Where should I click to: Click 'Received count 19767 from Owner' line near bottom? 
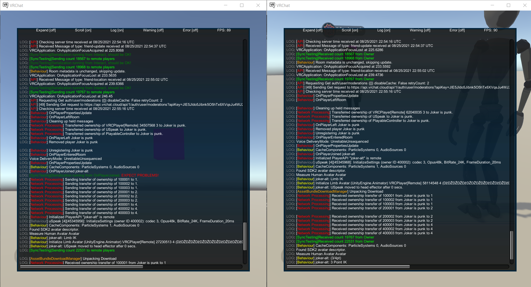coord(330,237)
